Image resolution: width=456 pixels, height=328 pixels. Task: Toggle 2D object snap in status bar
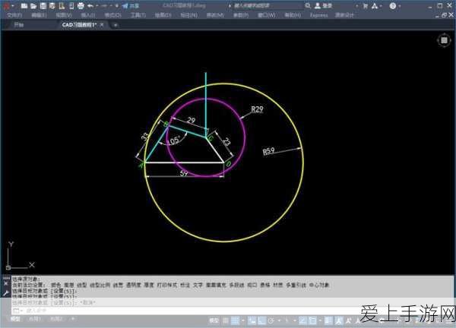(312, 320)
